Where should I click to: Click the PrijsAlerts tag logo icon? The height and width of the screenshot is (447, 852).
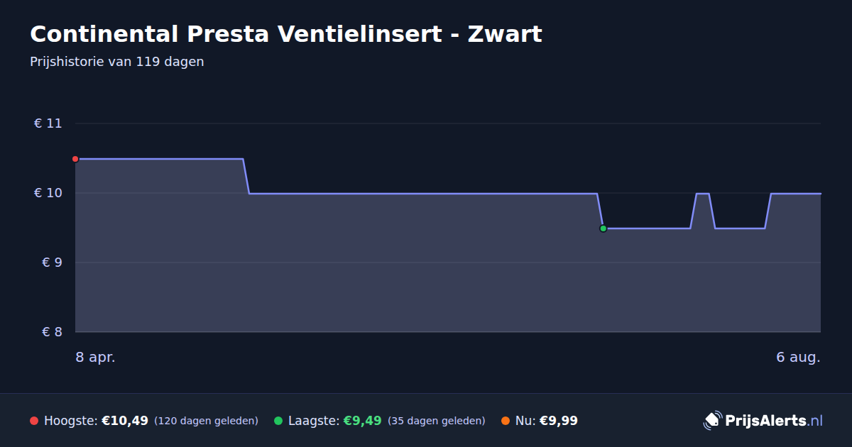pos(712,421)
